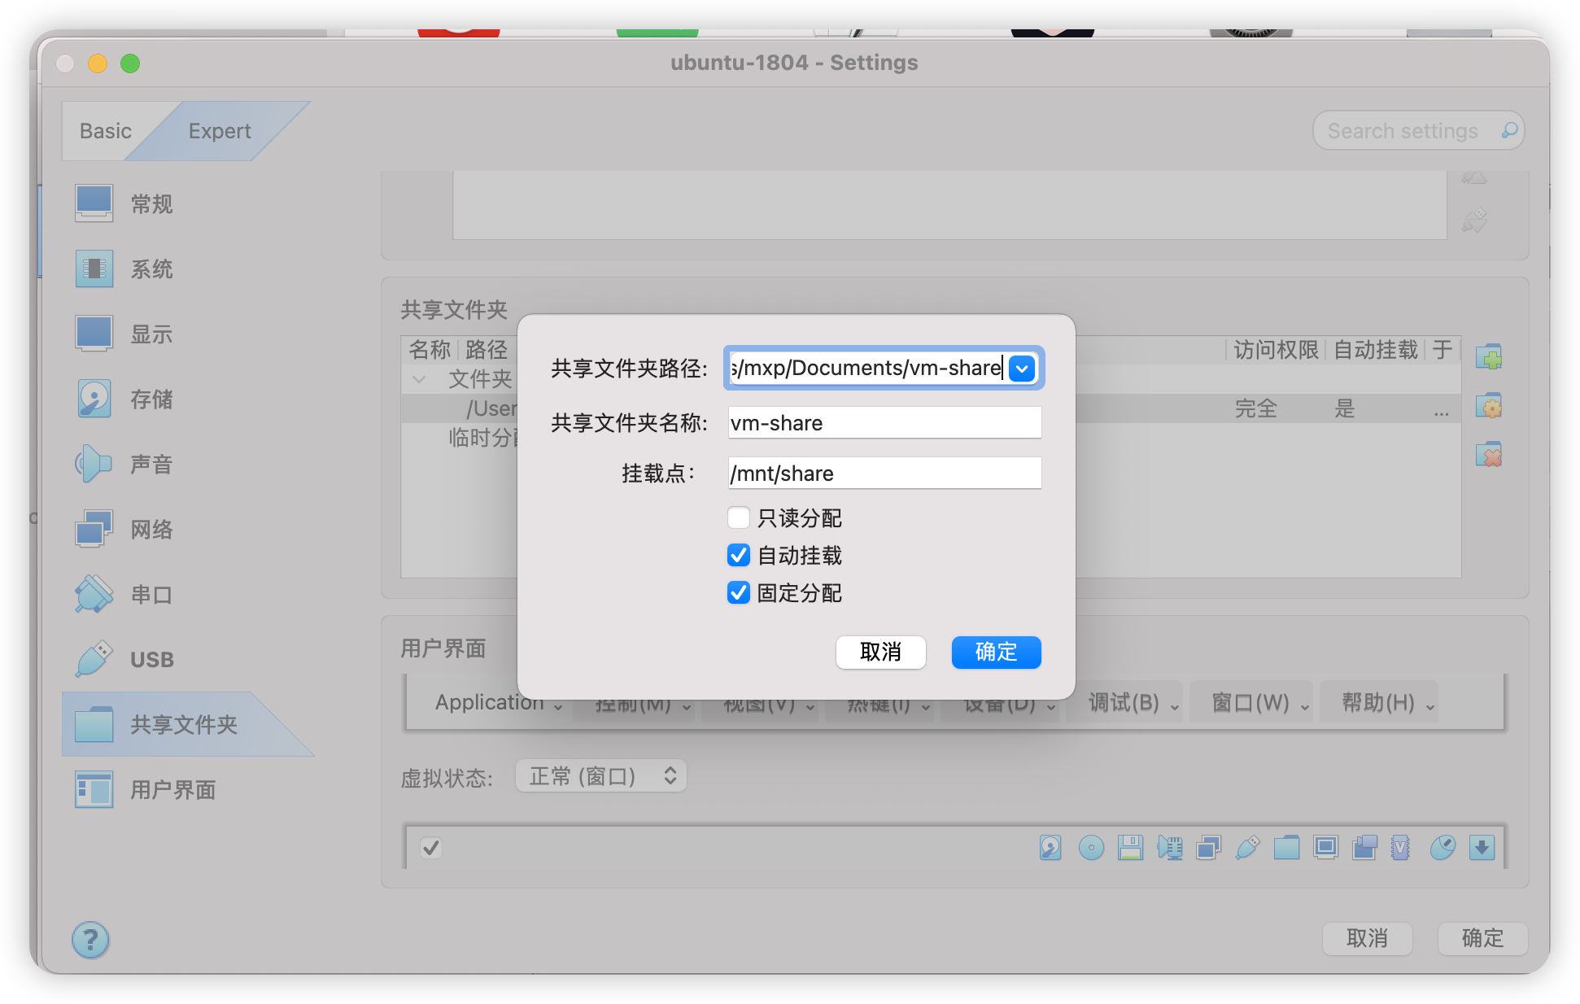This screenshot has height=1004, width=1580.
Task: Click the add shared folder icon
Action: (1489, 357)
